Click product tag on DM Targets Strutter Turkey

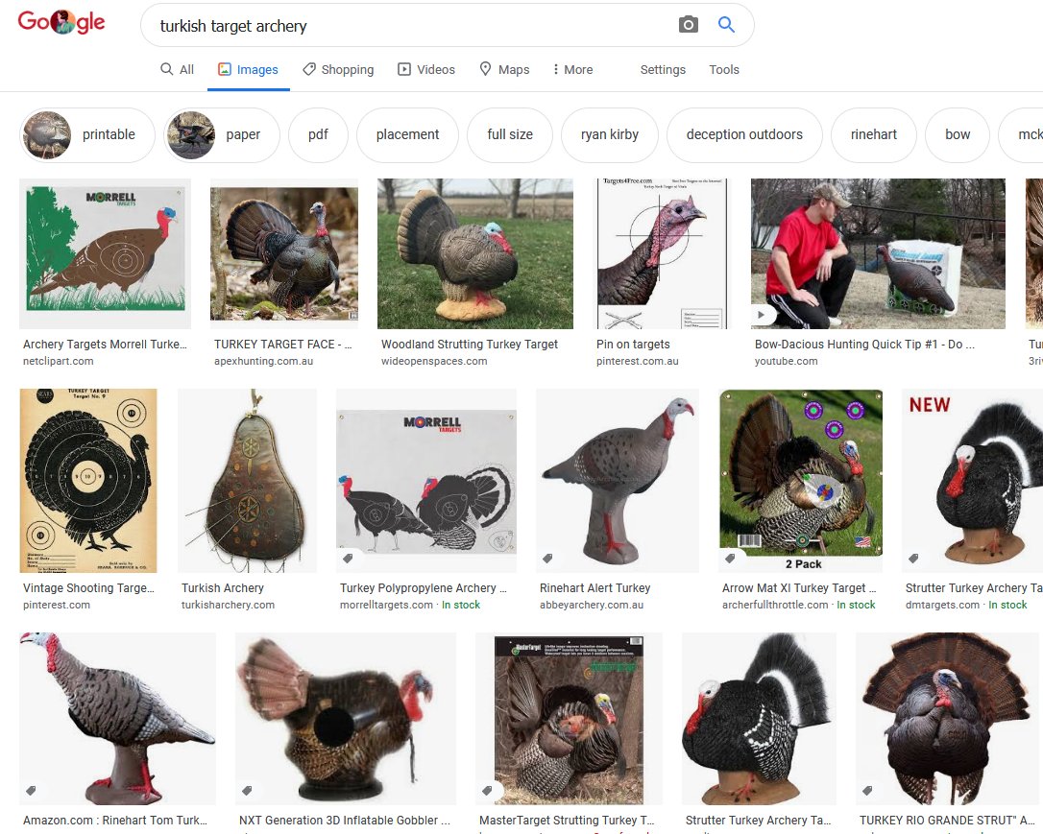pos(913,559)
